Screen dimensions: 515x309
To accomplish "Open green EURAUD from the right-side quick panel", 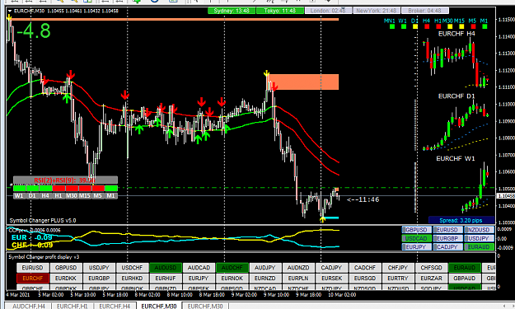I will [x=479, y=247].
